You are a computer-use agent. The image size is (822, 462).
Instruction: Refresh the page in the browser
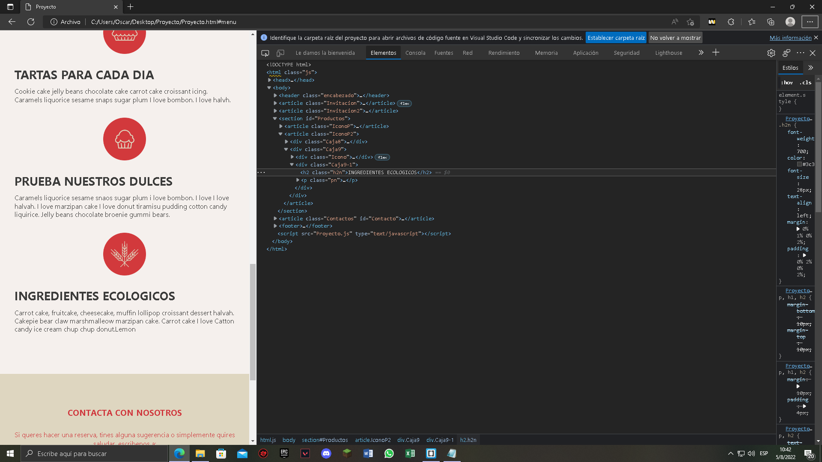tap(31, 22)
